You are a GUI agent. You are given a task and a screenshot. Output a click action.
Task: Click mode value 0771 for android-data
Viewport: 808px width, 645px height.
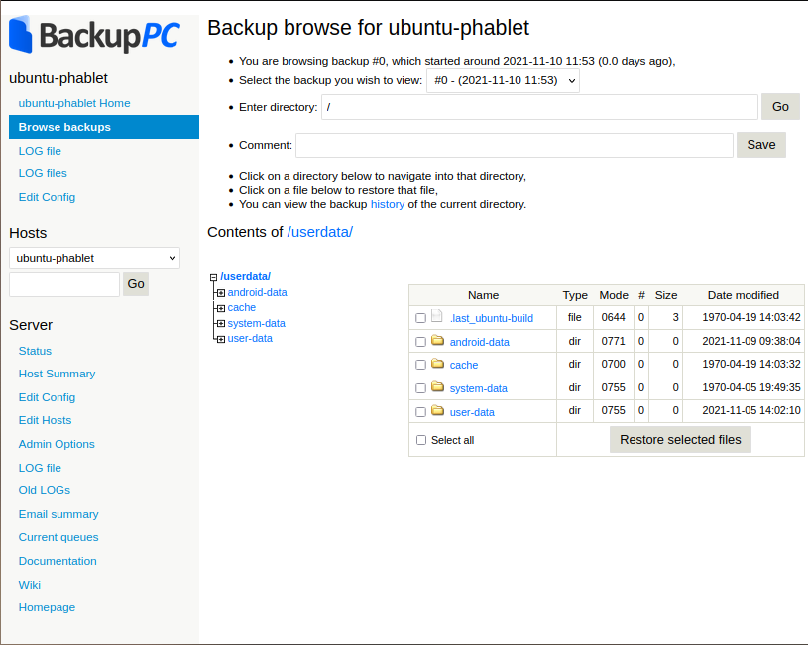click(614, 341)
